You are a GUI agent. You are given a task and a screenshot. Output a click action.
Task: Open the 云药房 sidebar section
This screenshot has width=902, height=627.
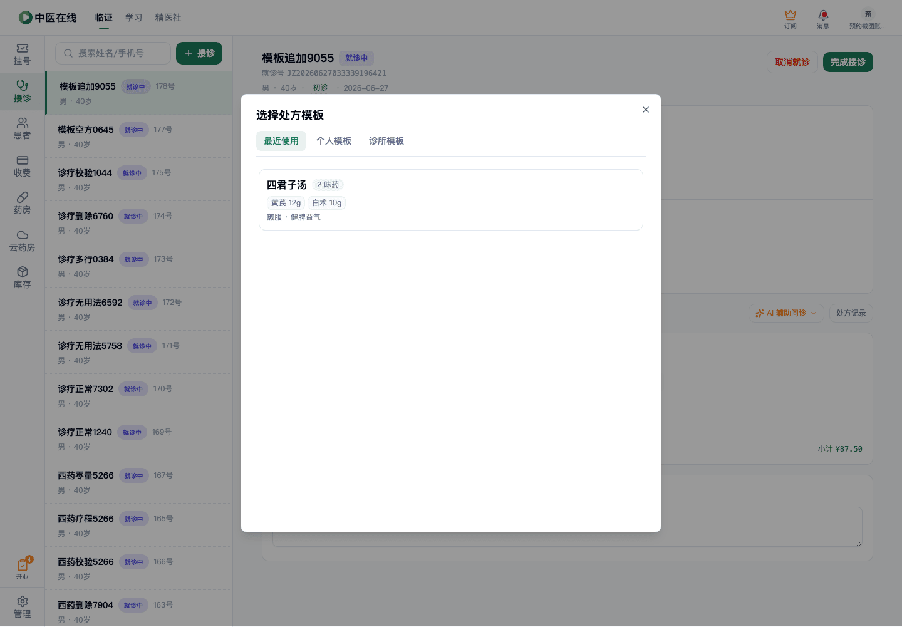(x=22, y=241)
